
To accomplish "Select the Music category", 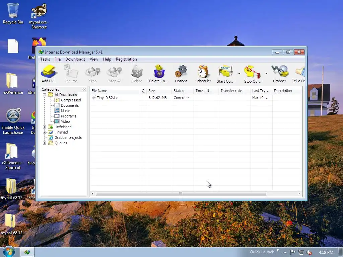I will pos(65,111).
